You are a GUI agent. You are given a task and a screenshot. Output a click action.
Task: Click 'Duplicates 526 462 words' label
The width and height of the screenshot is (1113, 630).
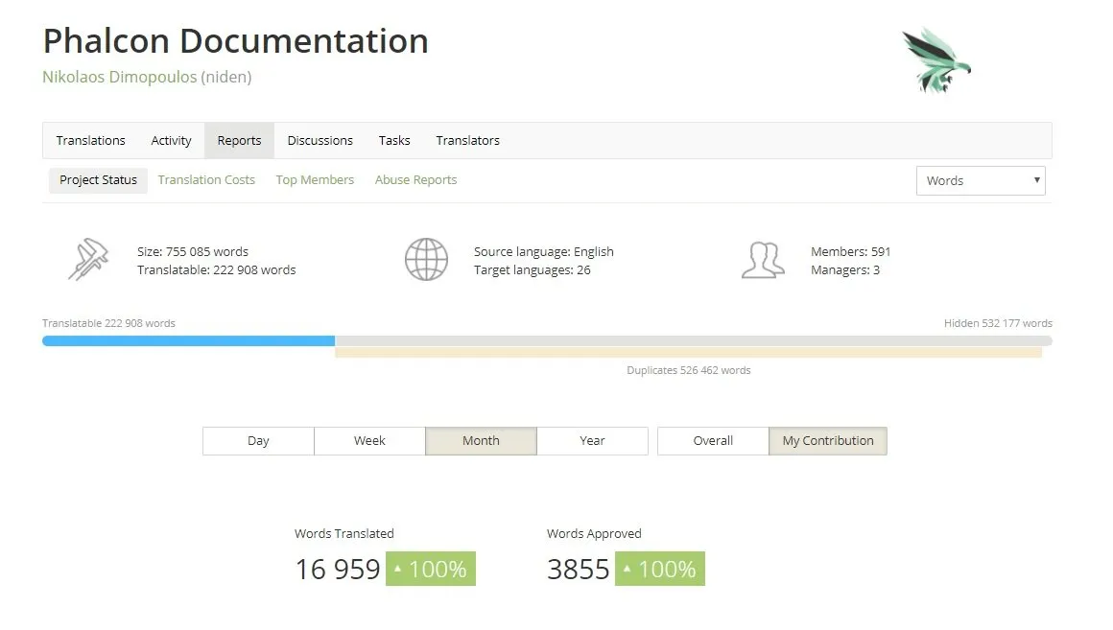tap(689, 370)
